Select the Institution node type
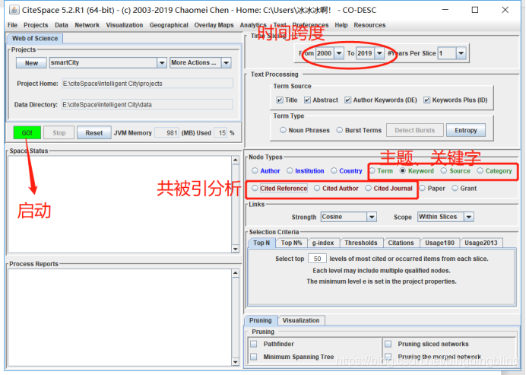Viewport: 526px width, 375px height. (x=290, y=171)
